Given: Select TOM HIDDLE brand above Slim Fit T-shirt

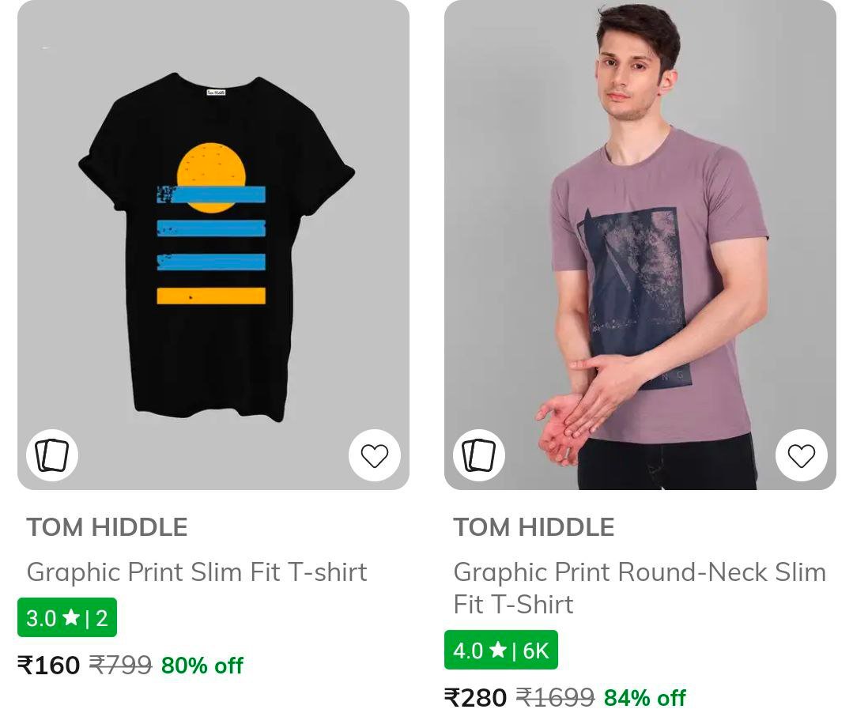Looking at the screenshot, I should click(107, 527).
